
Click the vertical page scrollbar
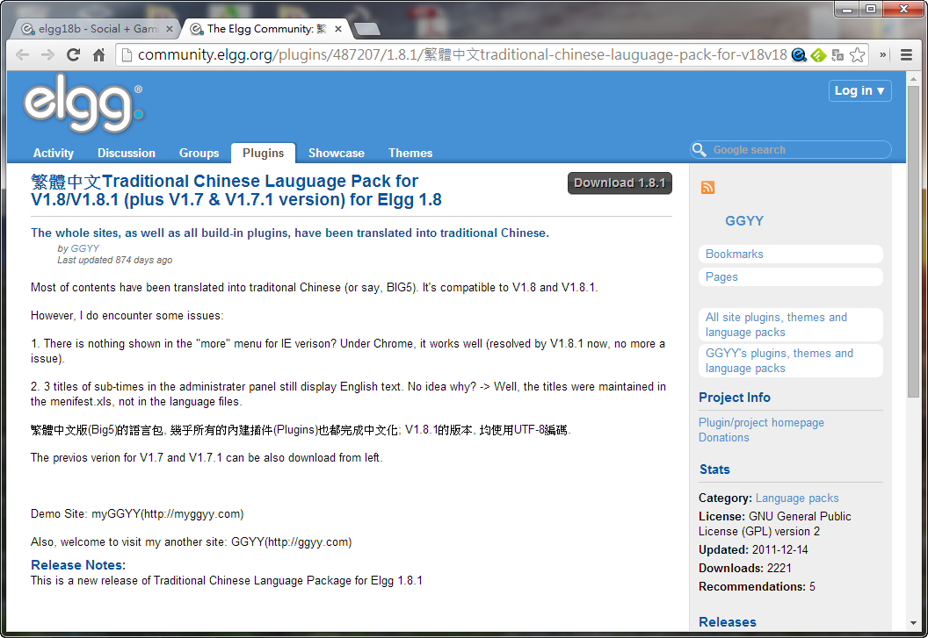tap(914, 263)
